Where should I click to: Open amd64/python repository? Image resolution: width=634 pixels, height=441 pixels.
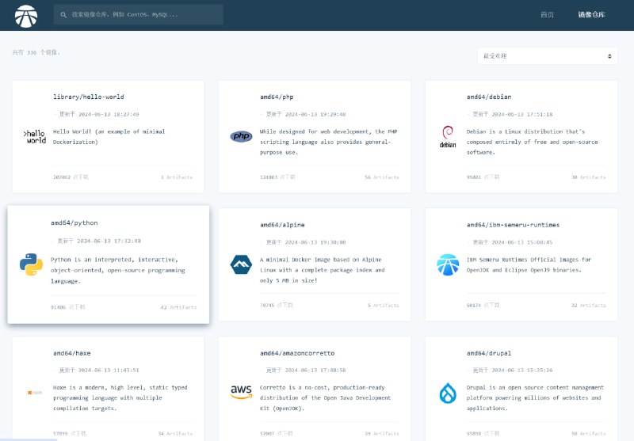click(74, 223)
